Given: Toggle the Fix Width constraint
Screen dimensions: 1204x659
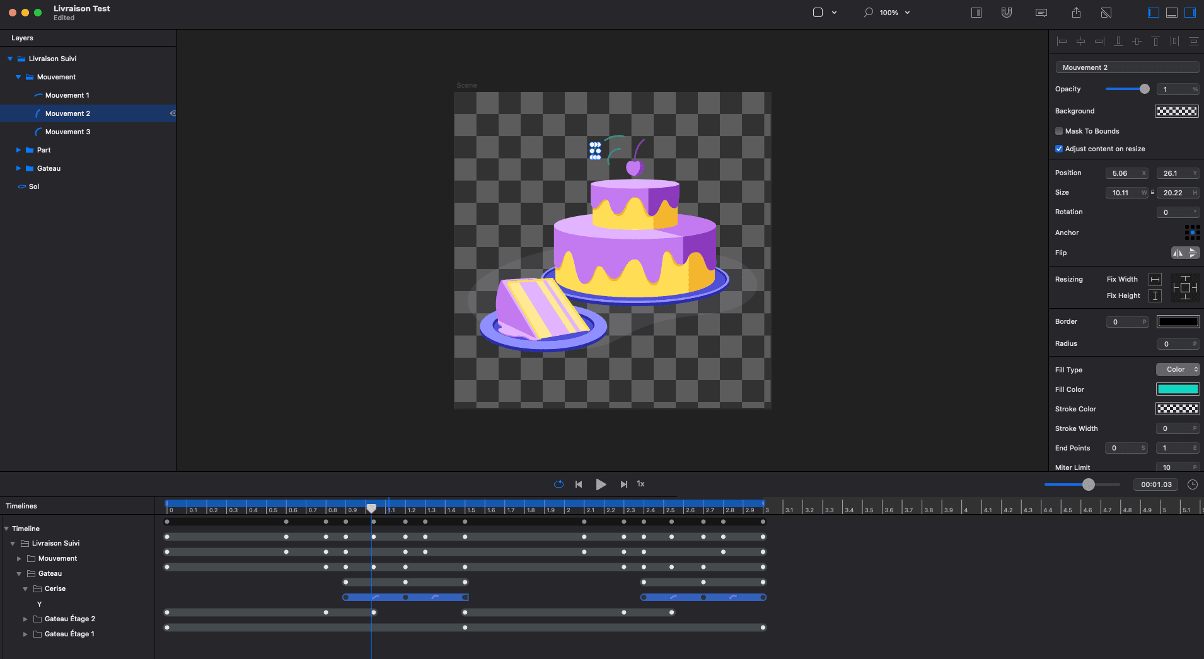Looking at the screenshot, I should (x=1155, y=279).
